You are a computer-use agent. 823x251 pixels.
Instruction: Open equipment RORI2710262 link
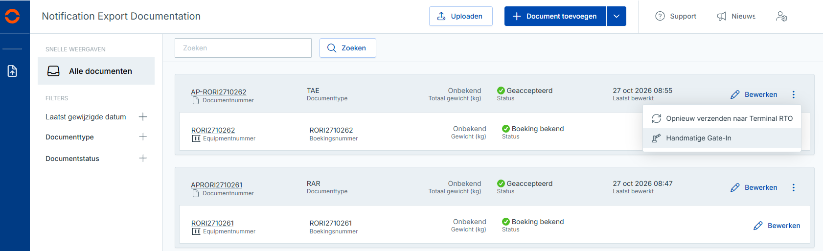[213, 130]
